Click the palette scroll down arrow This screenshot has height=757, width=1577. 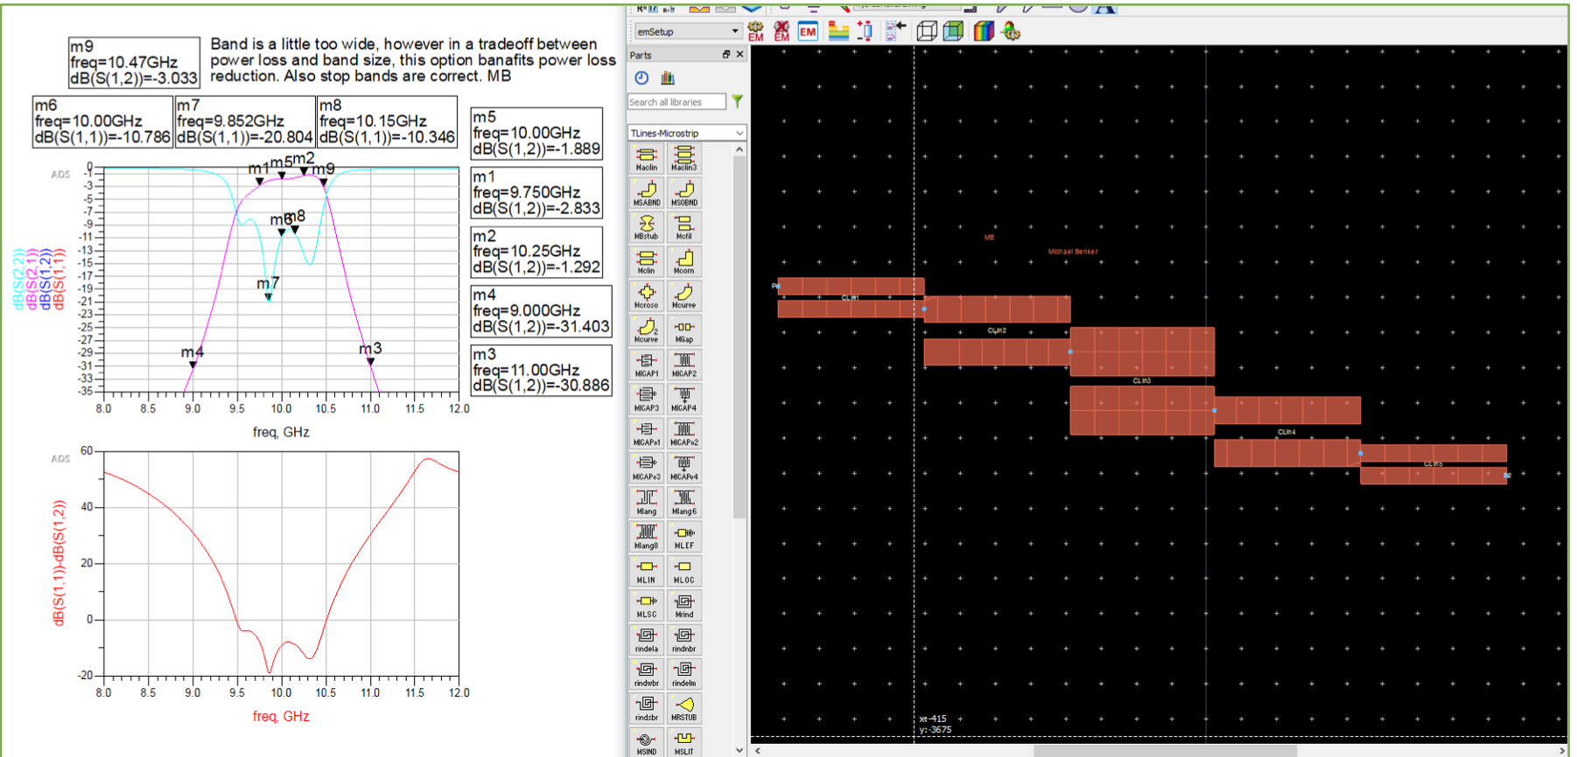[739, 750]
